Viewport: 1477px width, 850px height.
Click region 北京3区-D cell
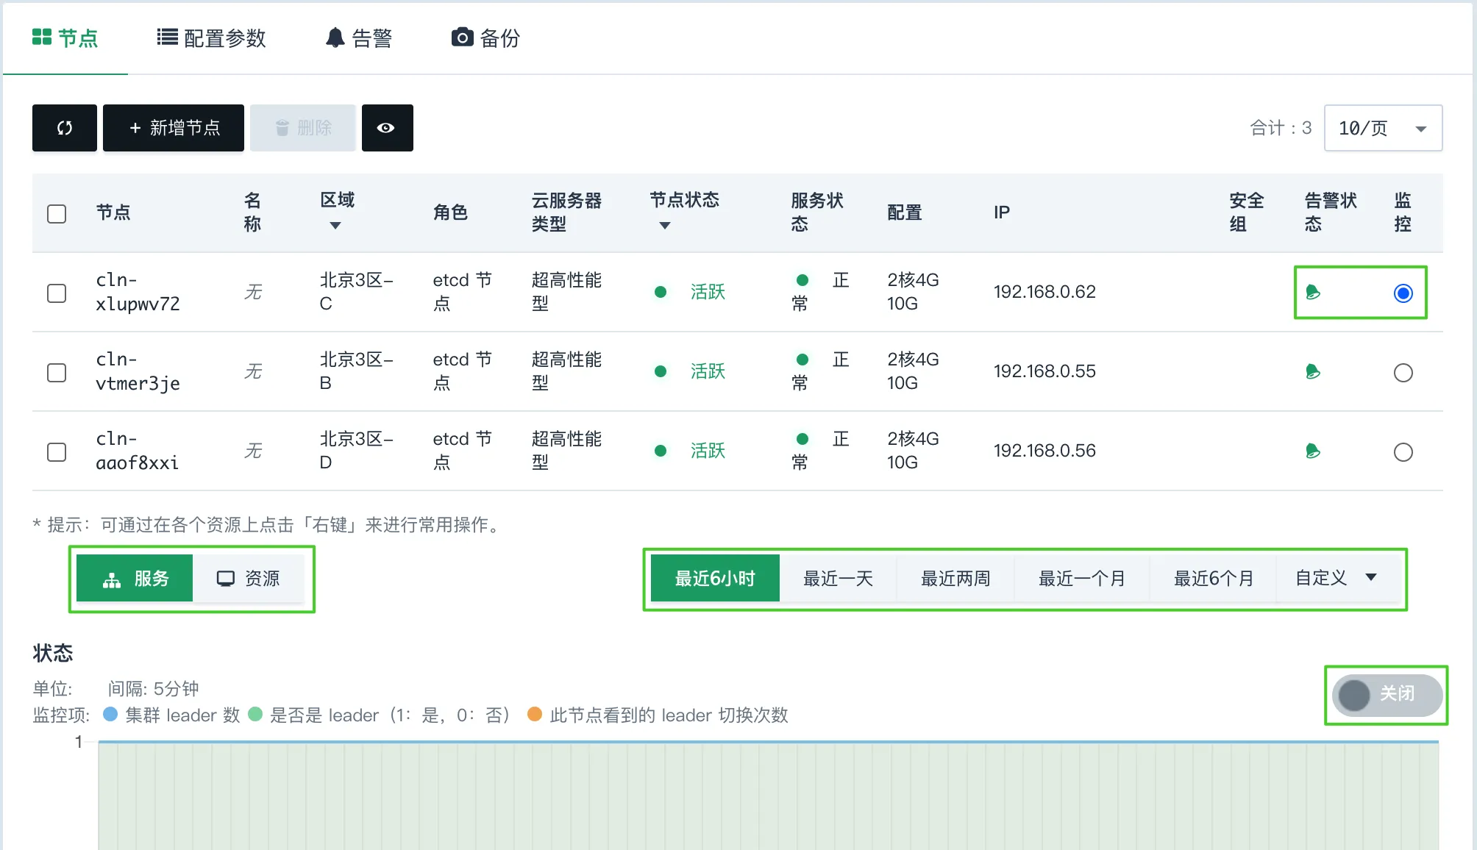(x=357, y=451)
